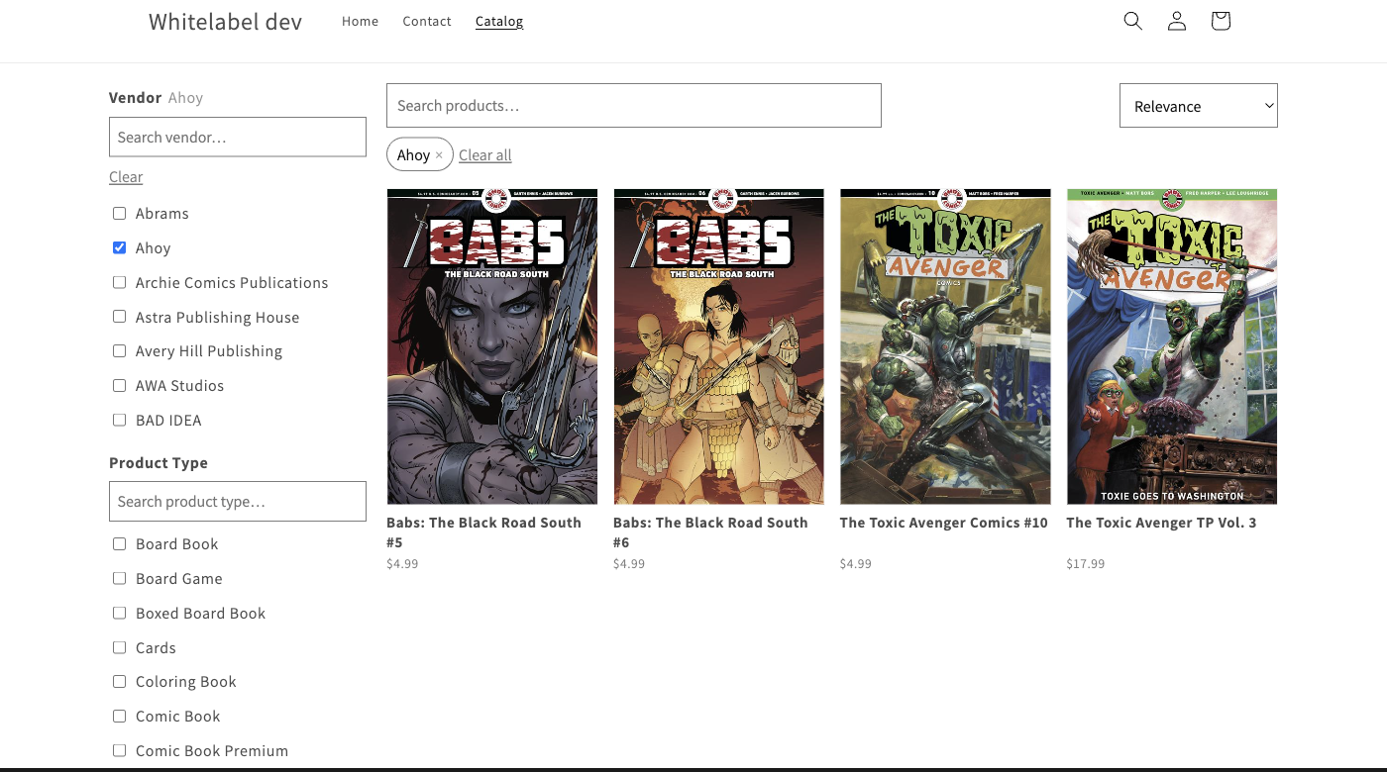This screenshot has width=1387, height=772.
Task: Click the $17.99 price text
Action: pyautogui.click(x=1086, y=564)
